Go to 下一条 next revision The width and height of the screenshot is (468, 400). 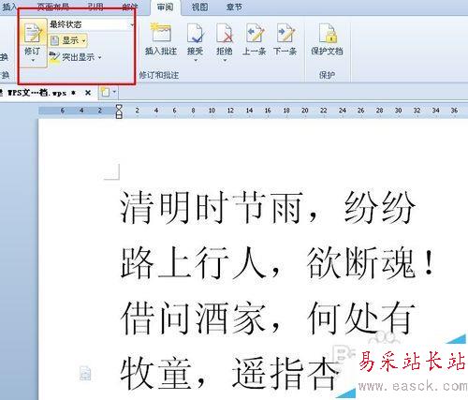[x=285, y=40]
